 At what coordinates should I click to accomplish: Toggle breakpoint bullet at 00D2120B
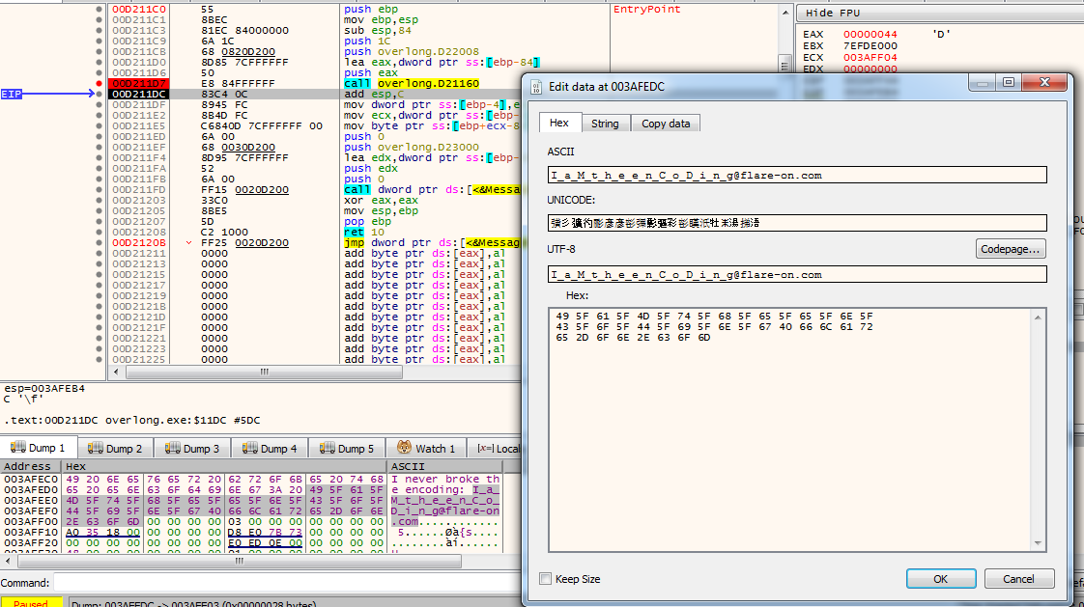click(x=99, y=243)
